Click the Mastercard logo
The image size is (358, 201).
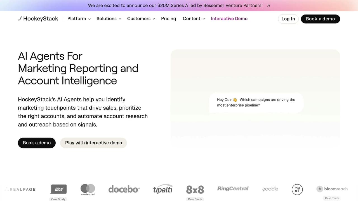click(x=88, y=189)
